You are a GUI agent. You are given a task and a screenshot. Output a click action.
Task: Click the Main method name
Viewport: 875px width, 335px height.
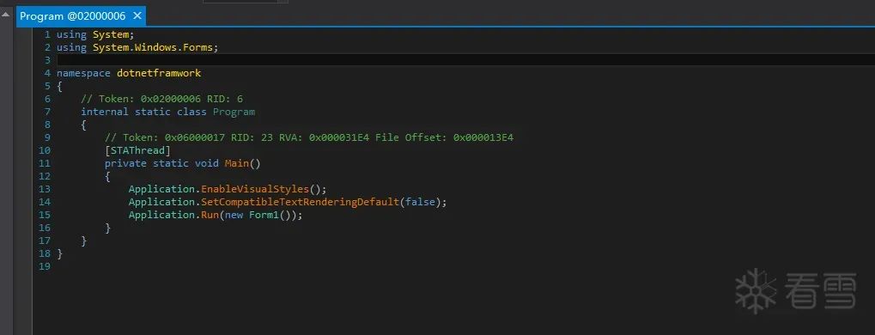click(237, 163)
